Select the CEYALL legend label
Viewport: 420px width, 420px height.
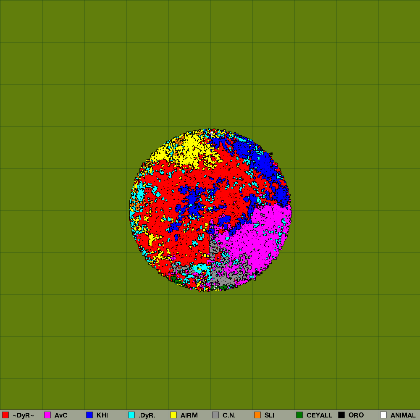pyautogui.click(x=319, y=415)
